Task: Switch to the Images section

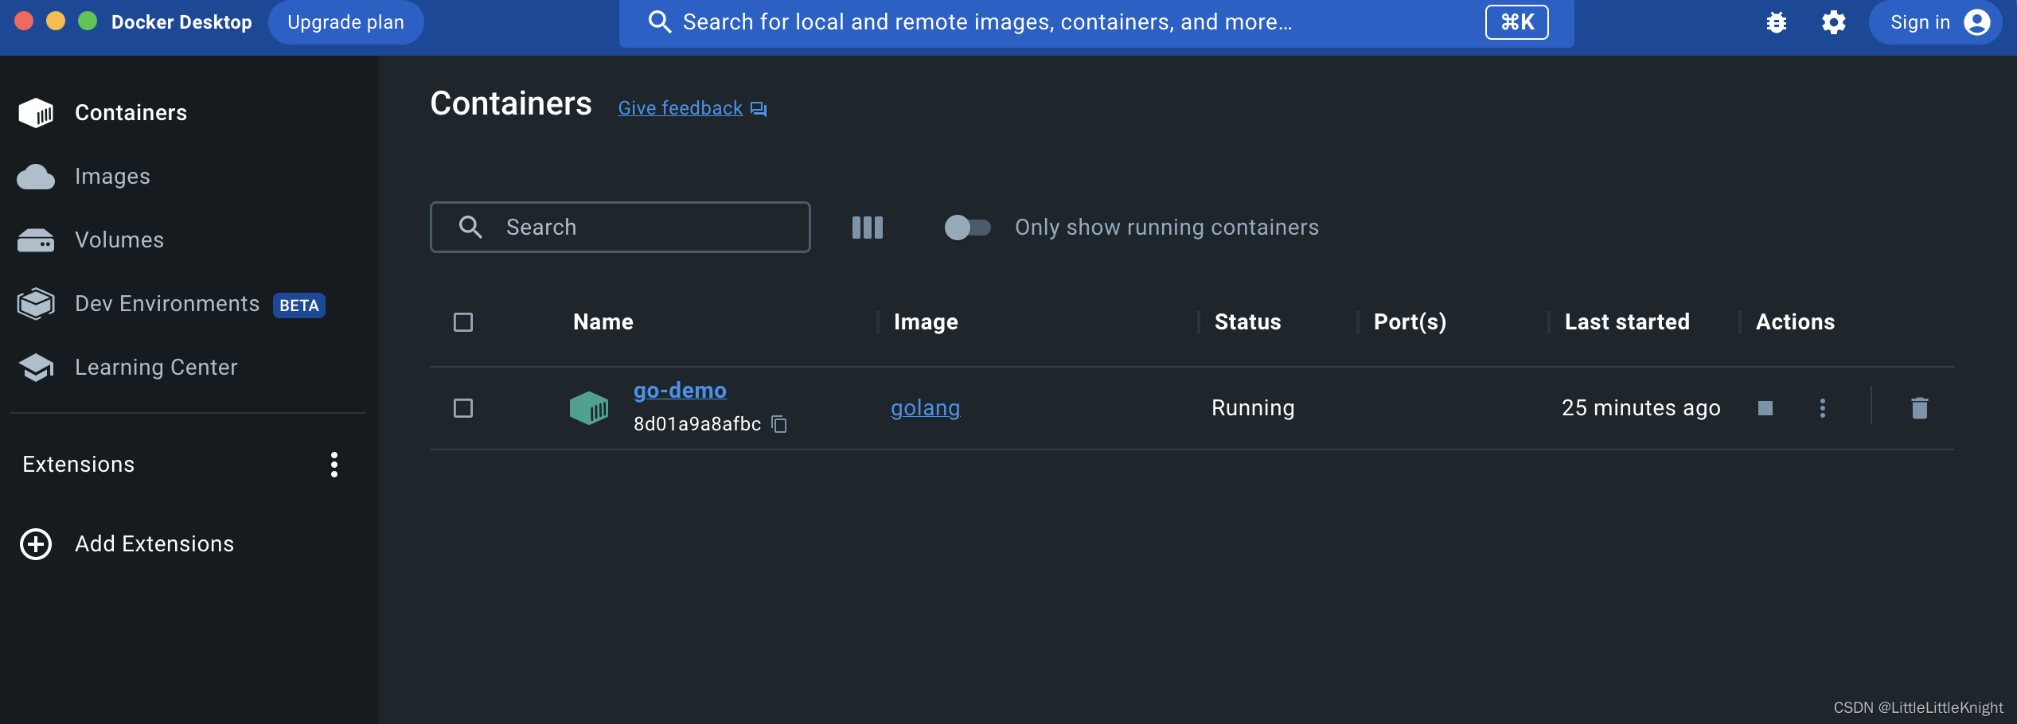Action: pos(111,176)
